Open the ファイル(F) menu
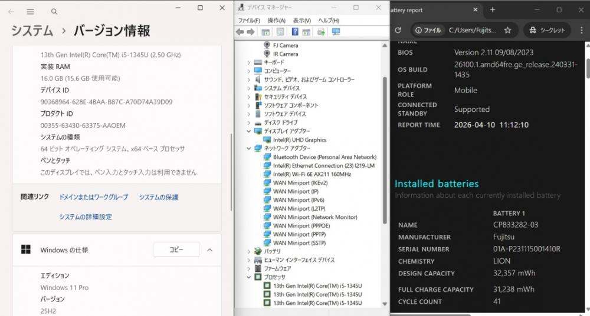590x316 pixels. tap(249, 20)
